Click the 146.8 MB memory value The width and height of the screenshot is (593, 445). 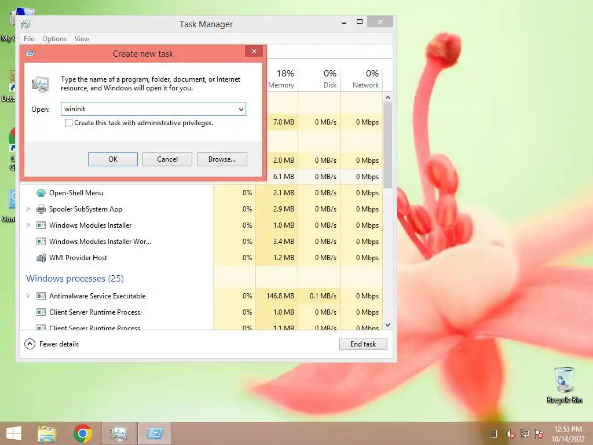point(280,296)
